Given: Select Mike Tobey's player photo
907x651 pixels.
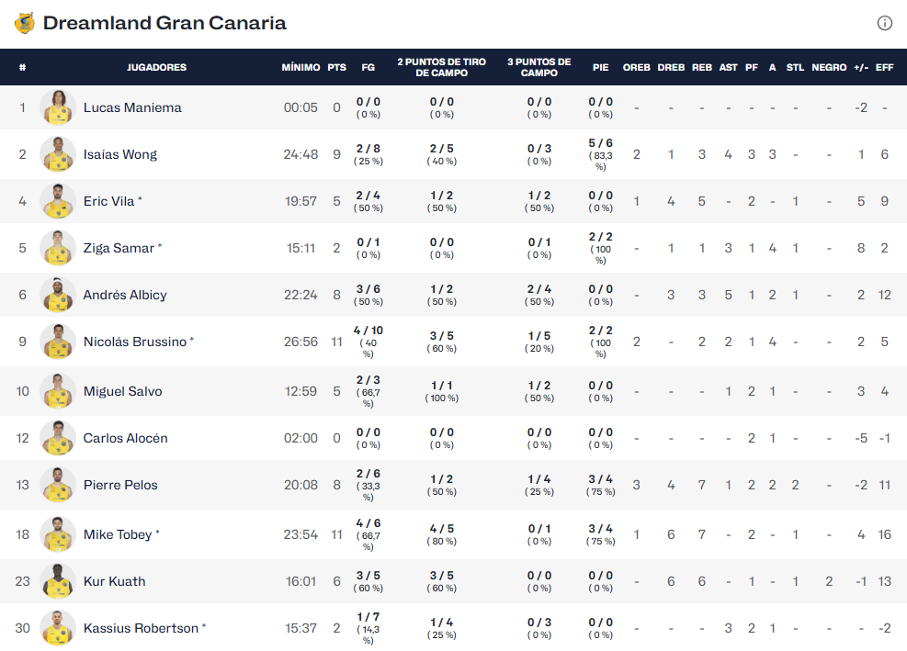Looking at the screenshot, I should (x=58, y=534).
